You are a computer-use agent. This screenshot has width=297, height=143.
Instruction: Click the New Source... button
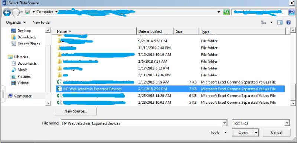(x=76, y=111)
